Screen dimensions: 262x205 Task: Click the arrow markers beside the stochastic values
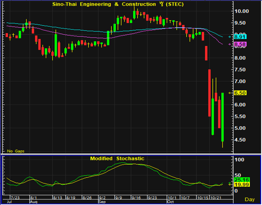coord(230,184)
